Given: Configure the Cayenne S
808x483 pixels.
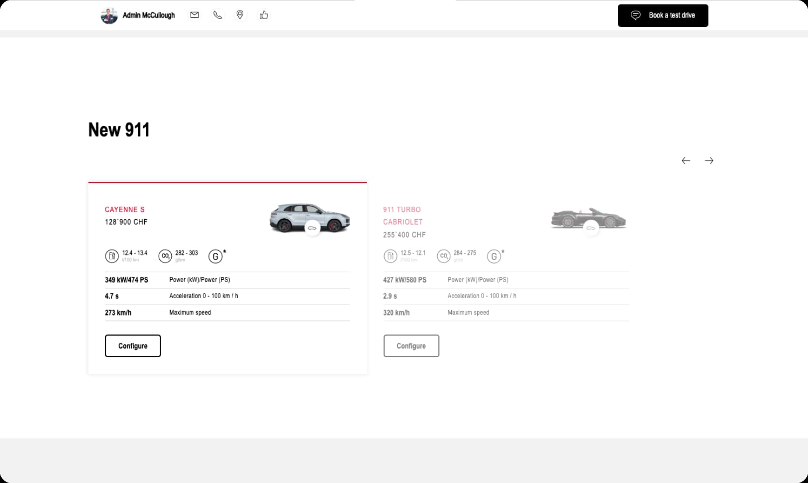Looking at the screenshot, I should pos(133,346).
